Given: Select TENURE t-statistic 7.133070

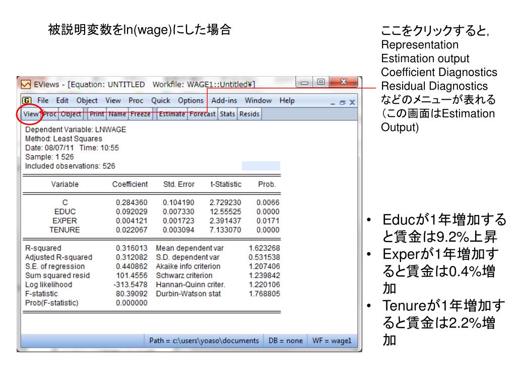Looking at the screenshot, I should coord(225,230).
